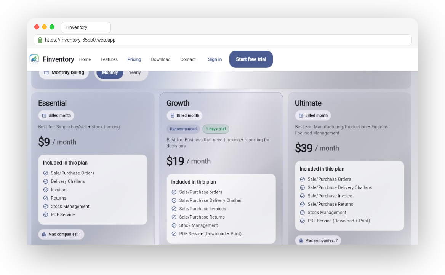Click the $19 / month price
Viewport: 445px width, 275px height.
click(x=189, y=161)
